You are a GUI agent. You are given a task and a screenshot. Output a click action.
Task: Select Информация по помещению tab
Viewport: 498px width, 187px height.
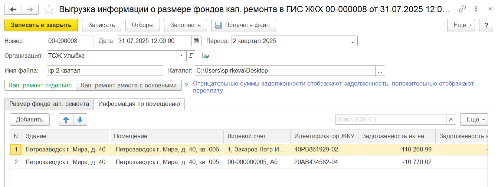(139, 104)
